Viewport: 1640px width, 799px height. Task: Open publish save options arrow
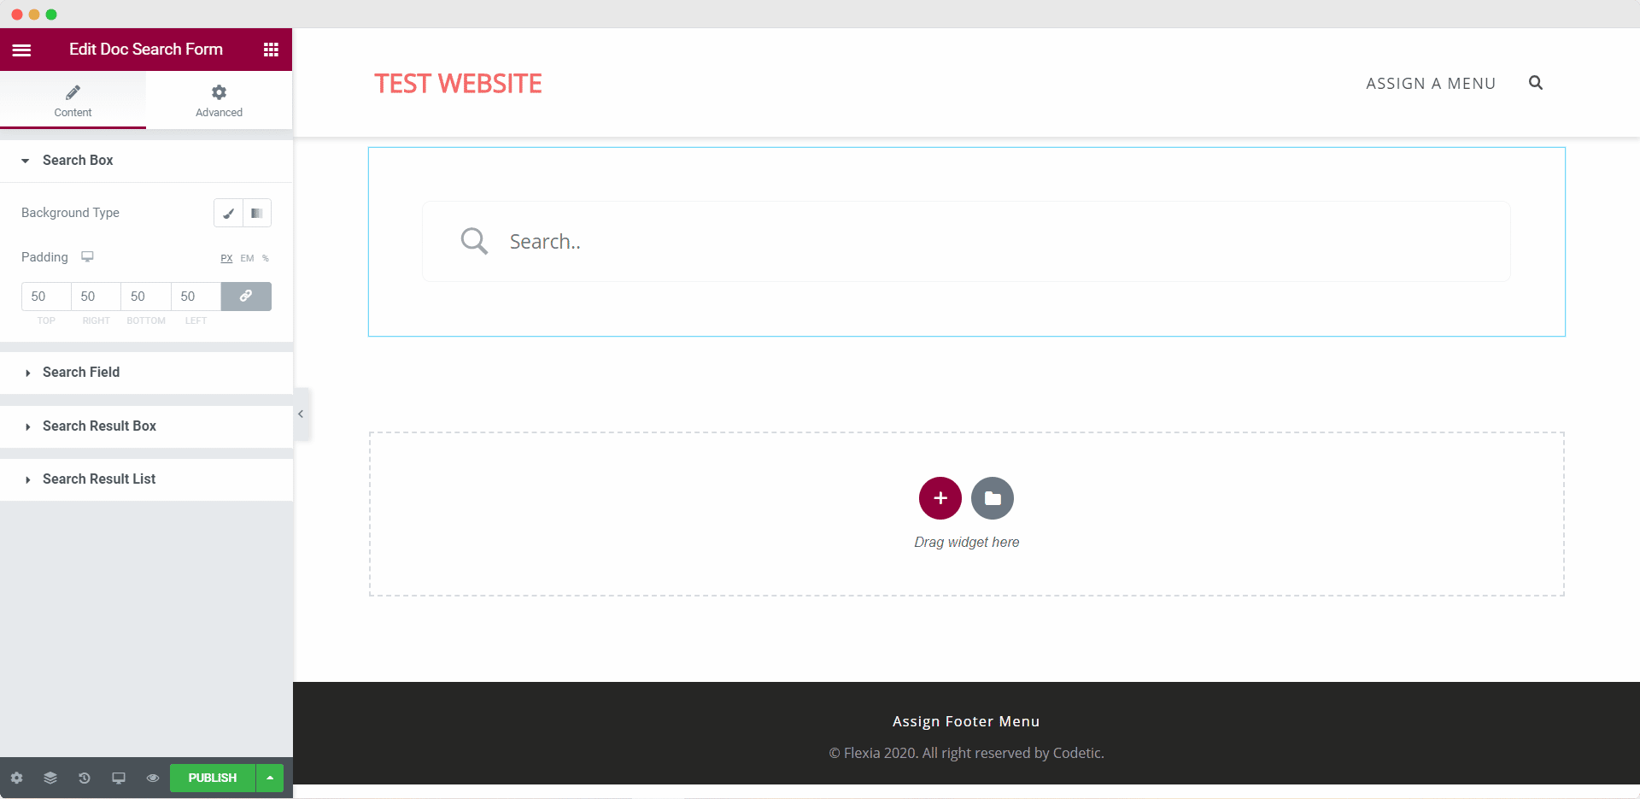(x=270, y=778)
